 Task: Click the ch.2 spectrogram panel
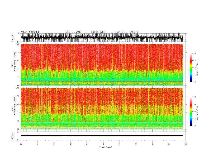coord(102,109)
